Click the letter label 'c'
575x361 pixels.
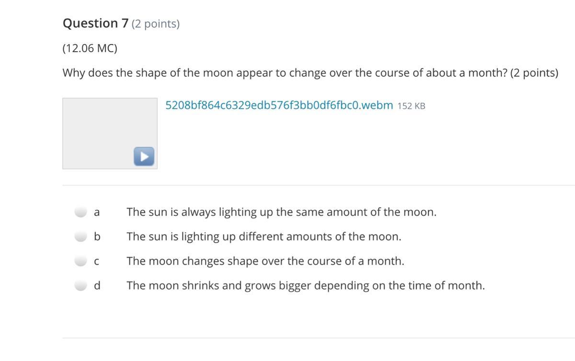[97, 262]
